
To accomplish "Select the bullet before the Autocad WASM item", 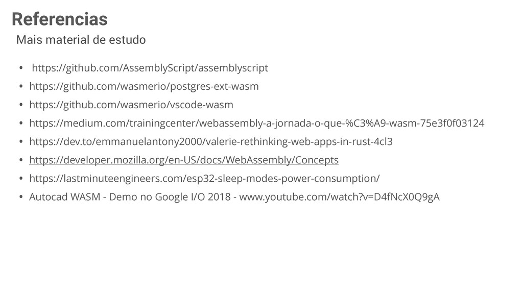I will [x=21, y=197].
